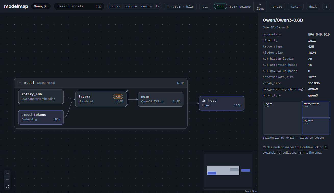Zoom in with the plus control
Viewport: 334px width, 193px height.
[7, 173]
